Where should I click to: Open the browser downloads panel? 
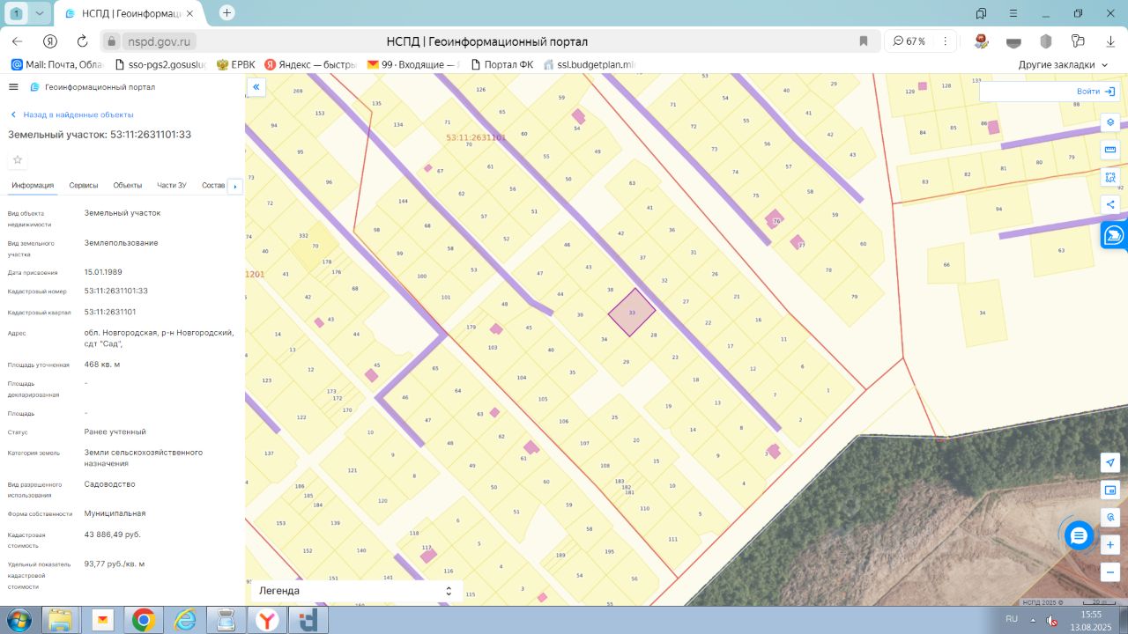tap(1111, 41)
